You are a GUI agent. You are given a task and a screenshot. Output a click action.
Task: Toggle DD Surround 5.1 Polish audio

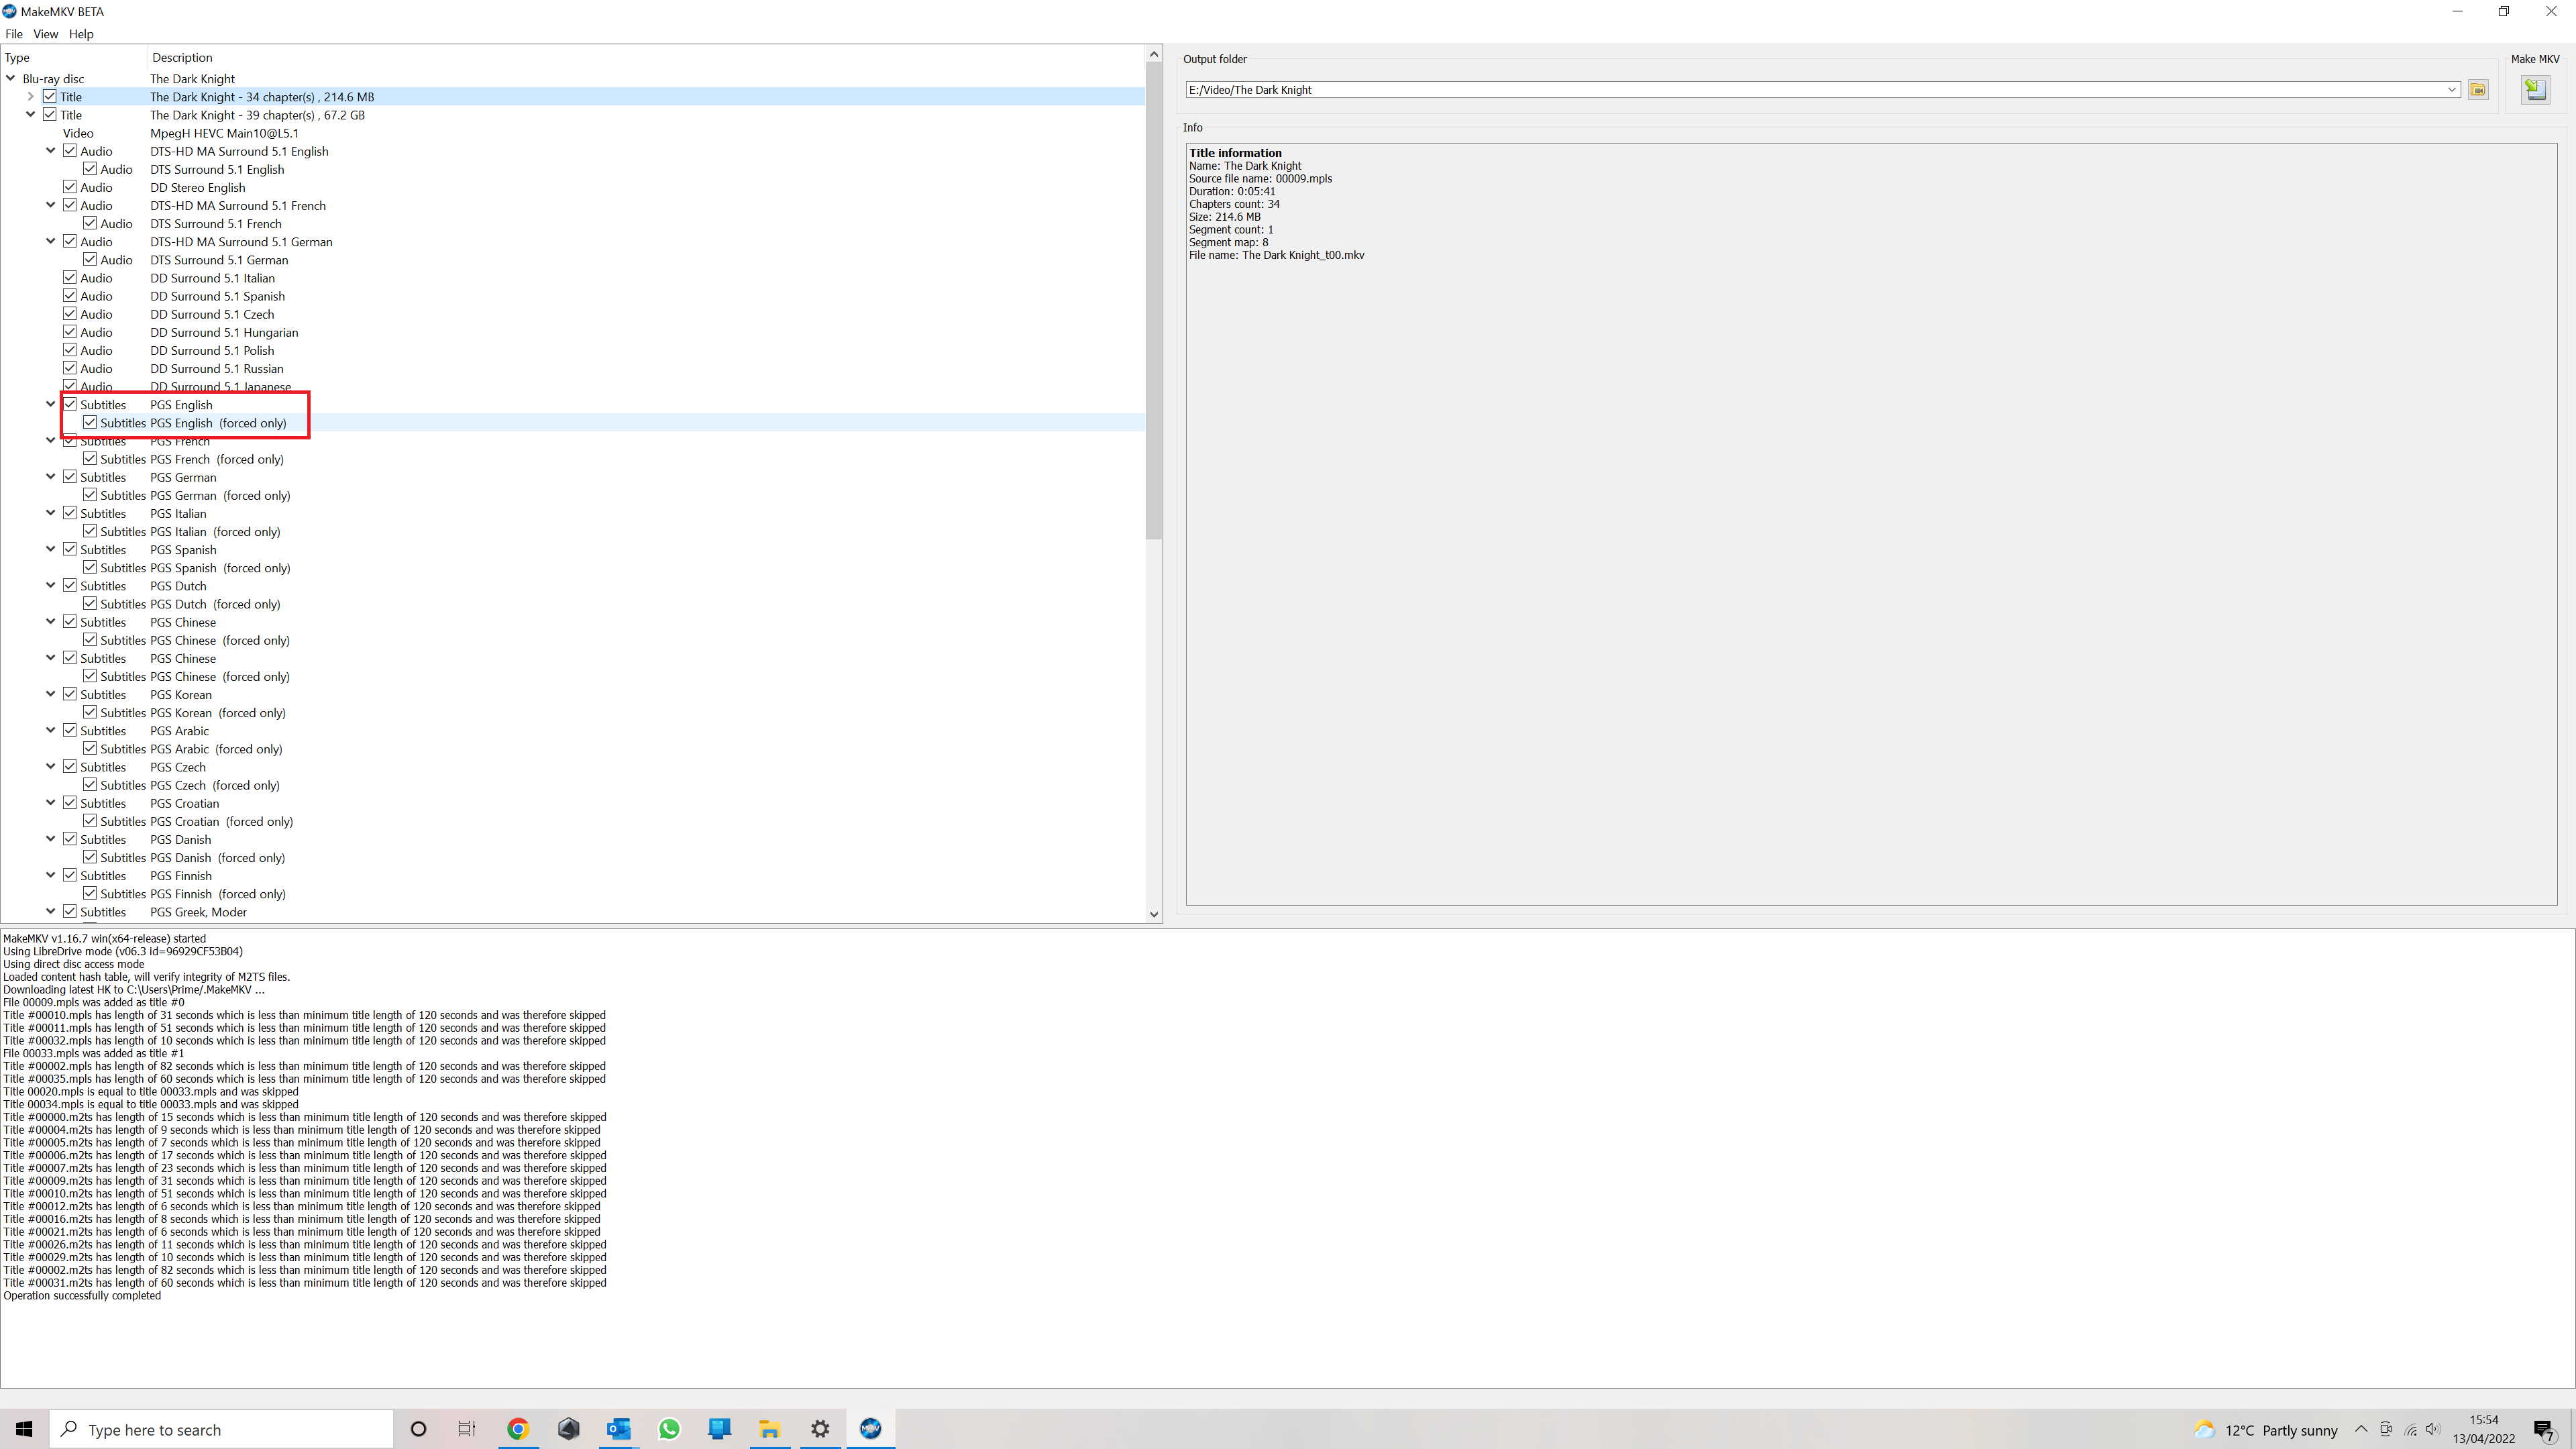(x=70, y=350)
